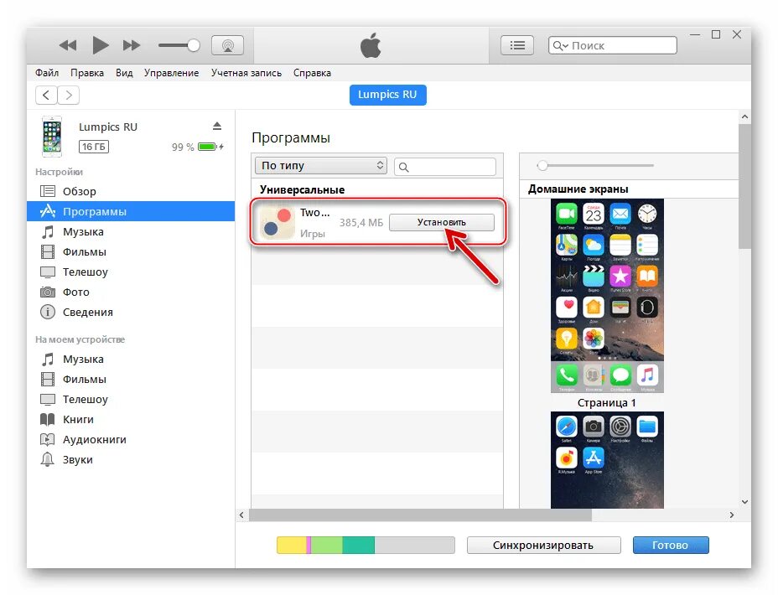Screen dimensions: 778x595
Task: Select the Страница 1 home screen thumbnail
Action: pos(607,296)
